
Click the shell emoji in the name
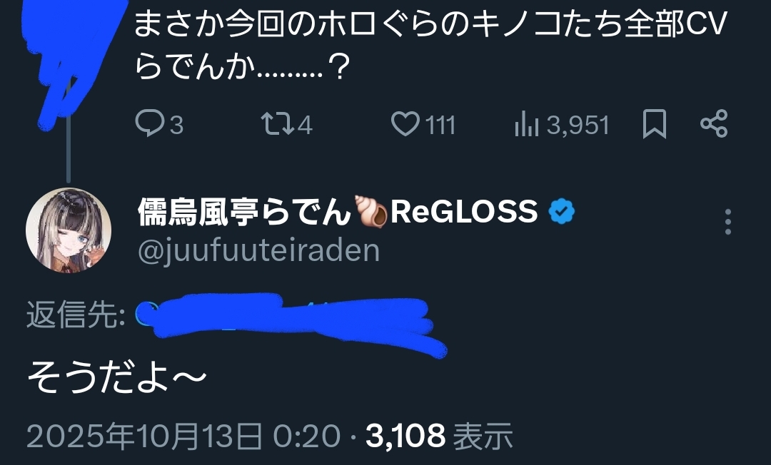[x=371, y=212]
